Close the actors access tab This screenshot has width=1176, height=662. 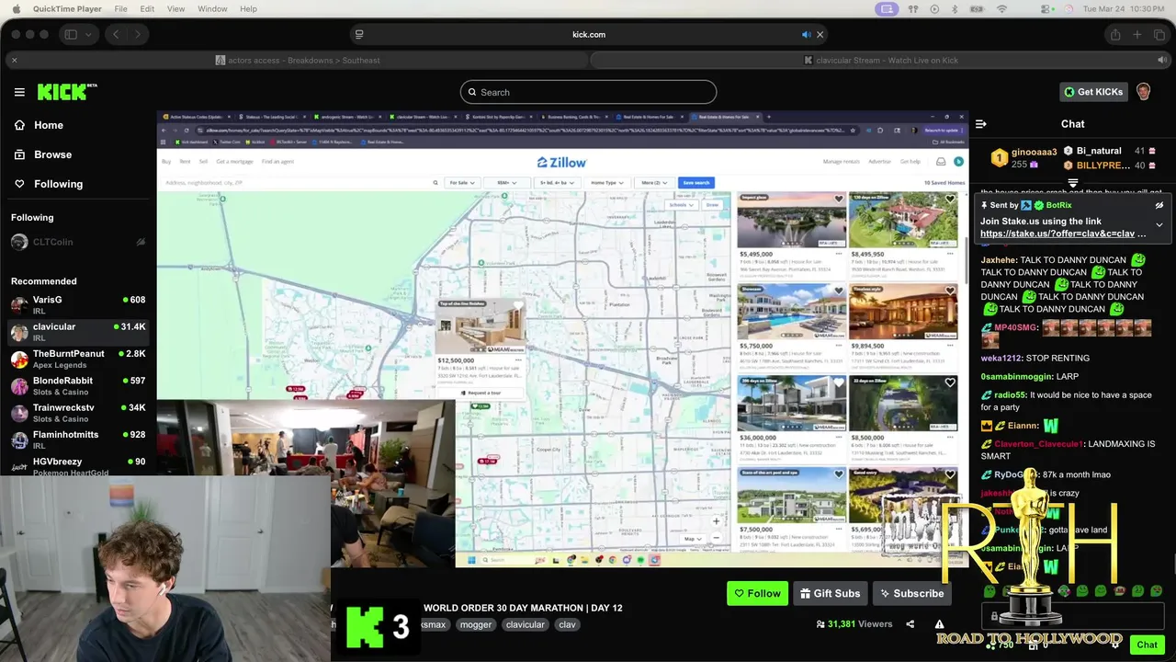[x=14, y=61]
